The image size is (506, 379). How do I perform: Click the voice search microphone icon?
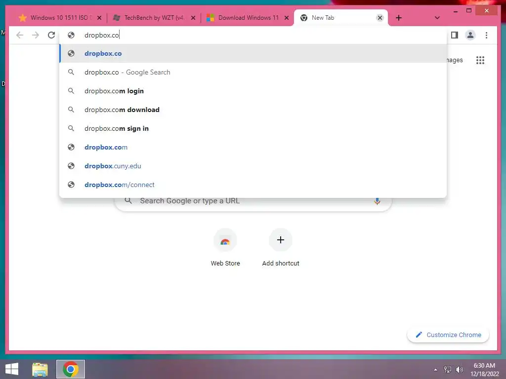click(377, 201)
